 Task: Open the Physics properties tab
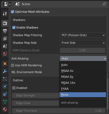click(5, 87)
